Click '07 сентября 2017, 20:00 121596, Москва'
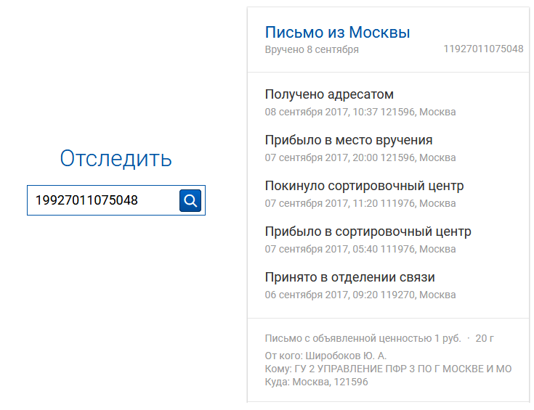534x410 pixels. [360, 157]
